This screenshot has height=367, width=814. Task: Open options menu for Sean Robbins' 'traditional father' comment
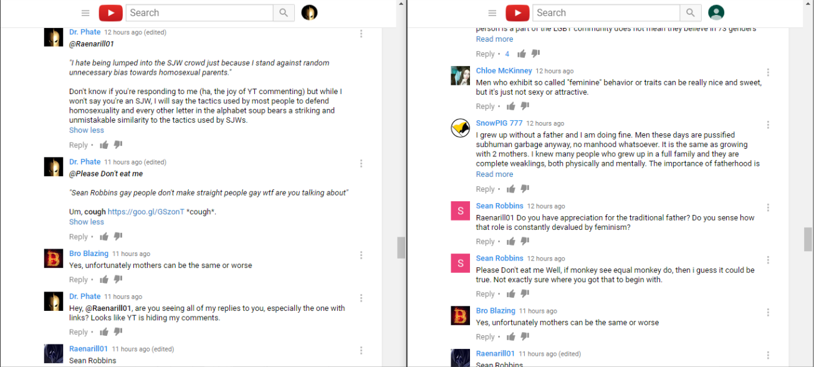tap(768, 207)
